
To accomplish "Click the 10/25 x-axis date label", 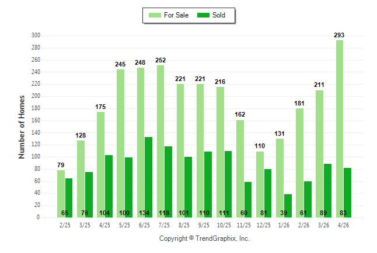I will (x=224, y=225).
